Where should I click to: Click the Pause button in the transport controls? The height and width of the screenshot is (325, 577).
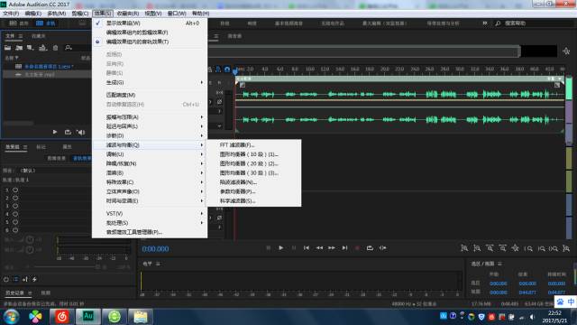pos(294,248)
